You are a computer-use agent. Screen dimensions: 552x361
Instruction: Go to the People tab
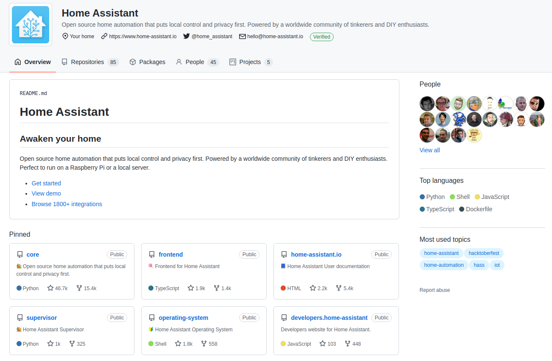tap(197, 62)
